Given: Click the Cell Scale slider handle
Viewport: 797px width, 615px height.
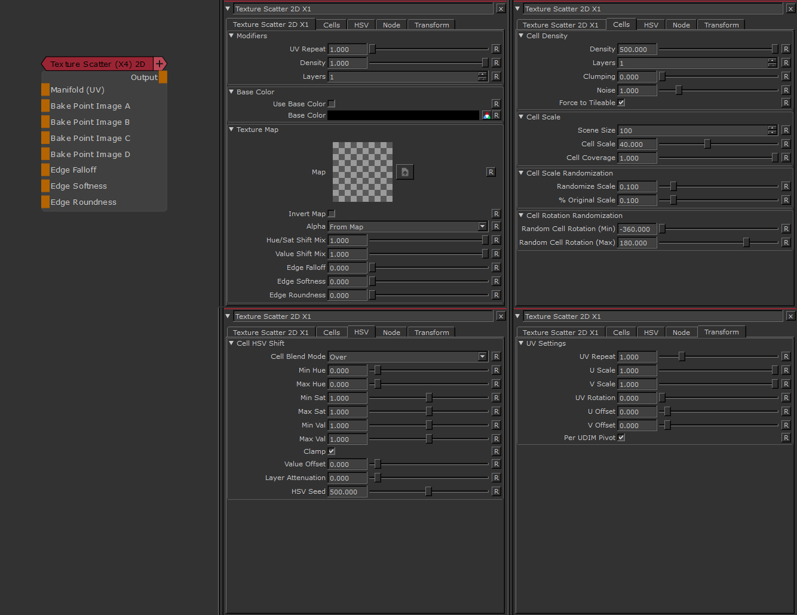Looking at the screenshot, I should [707, 144].
